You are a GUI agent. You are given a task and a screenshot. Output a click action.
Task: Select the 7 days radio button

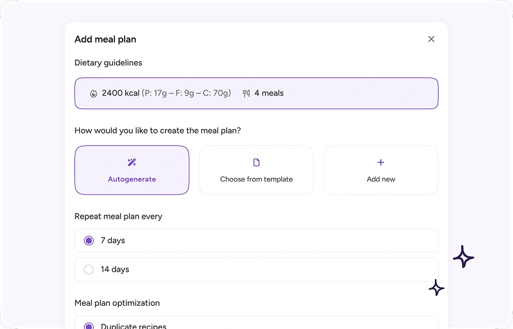[x=88, y=241]
